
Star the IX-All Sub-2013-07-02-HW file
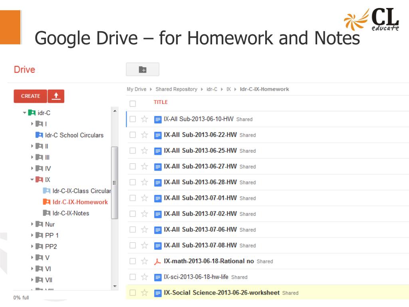click(x=144, y=214)
